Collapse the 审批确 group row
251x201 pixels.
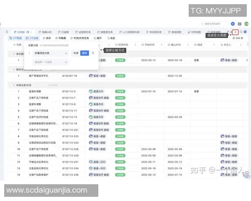(14, 54)
